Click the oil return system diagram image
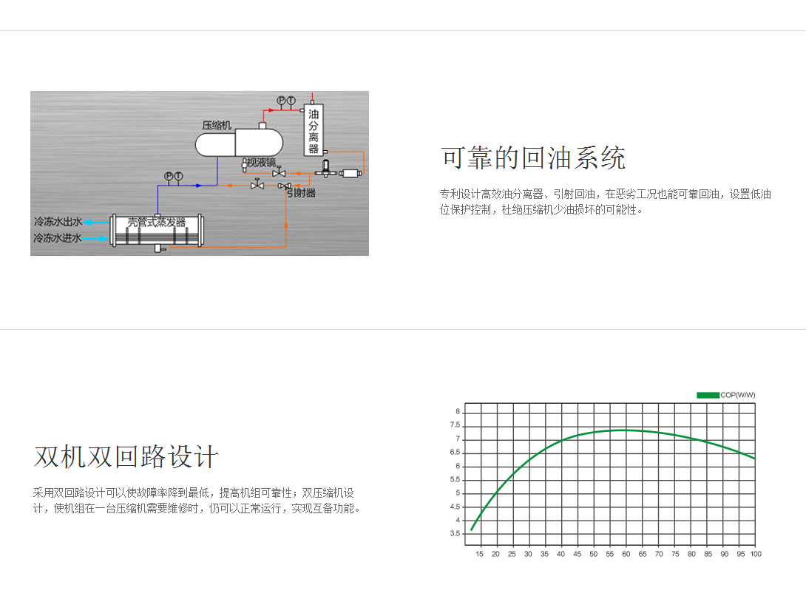The height and width of the screenshot is (599, 806). 199,173
